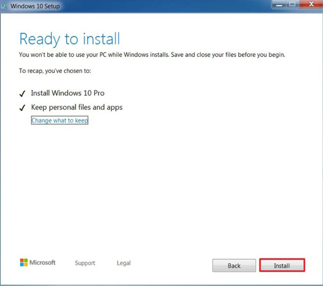Click the 'Ready to install' heading

click(x=70, y=39)
